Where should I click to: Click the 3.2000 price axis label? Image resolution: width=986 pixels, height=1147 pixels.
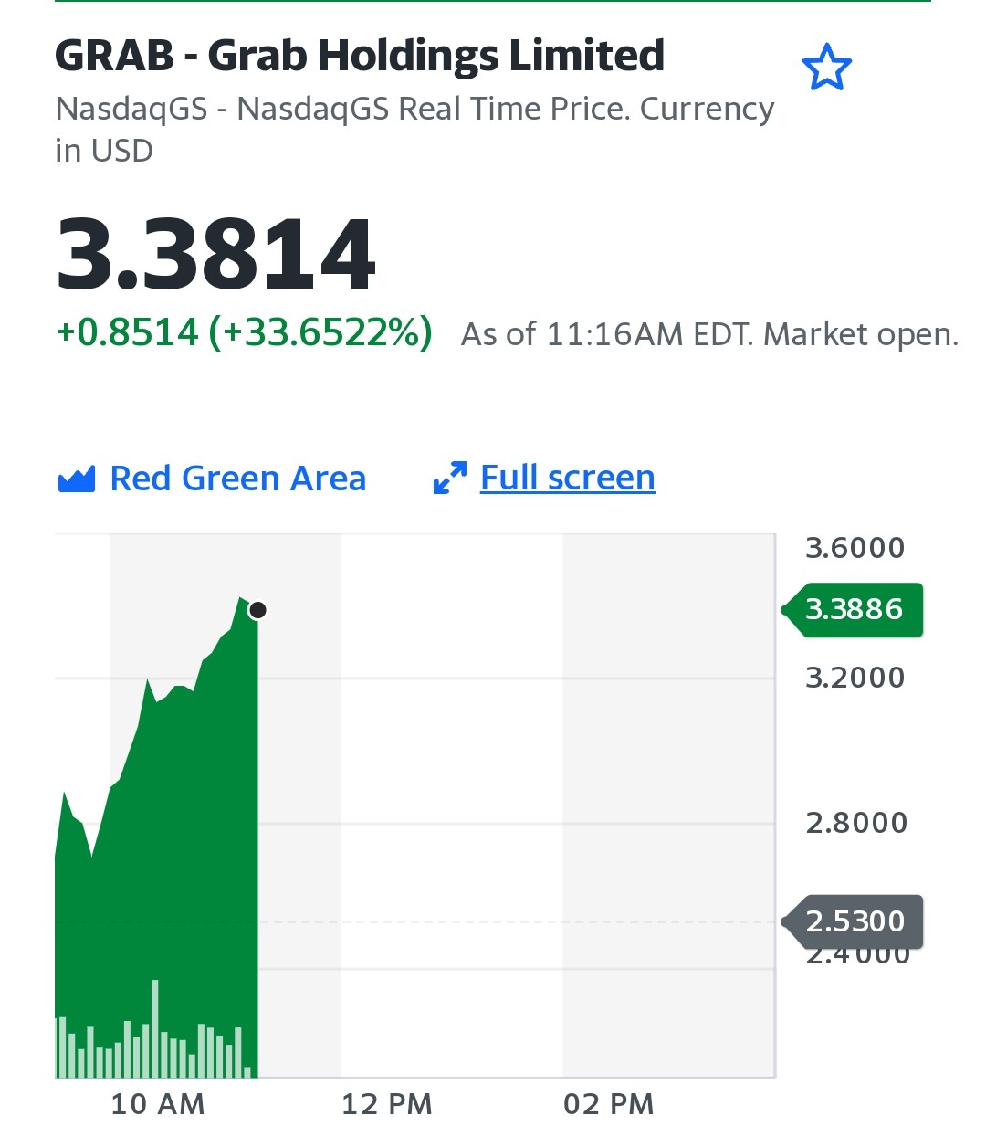tap(855, 678)
